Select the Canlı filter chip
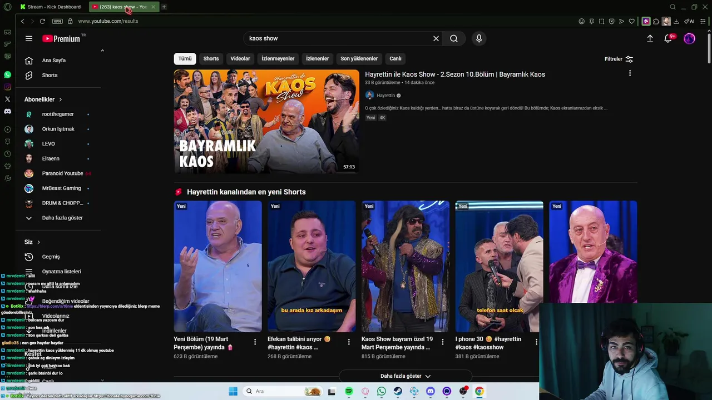The width and height of the screenshot is (712, 400). coord(395,58)
